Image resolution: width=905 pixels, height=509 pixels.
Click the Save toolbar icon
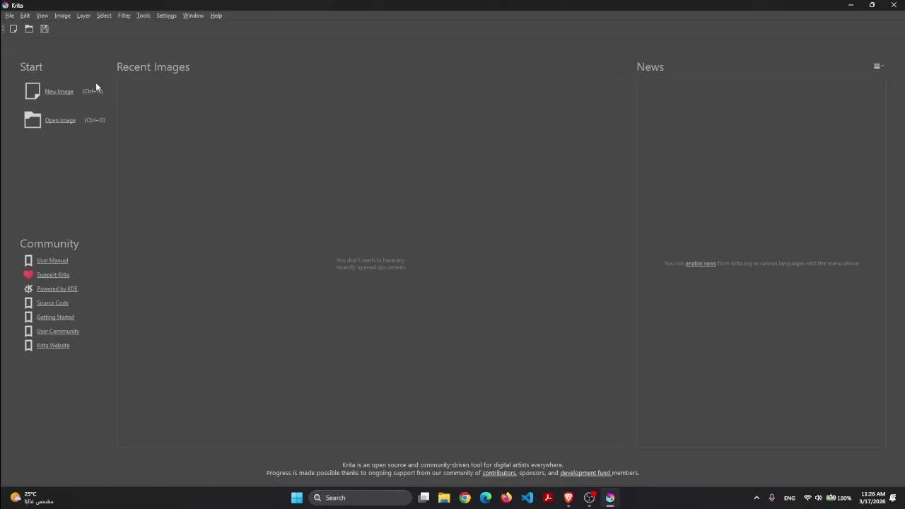click(45, 29)
